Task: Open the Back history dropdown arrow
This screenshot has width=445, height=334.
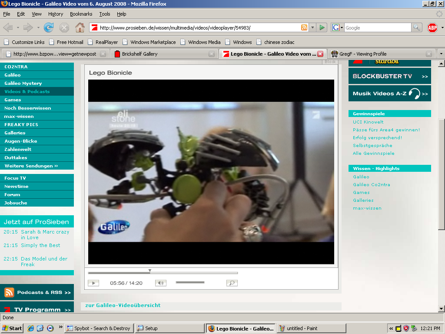Action: (18, 27)
